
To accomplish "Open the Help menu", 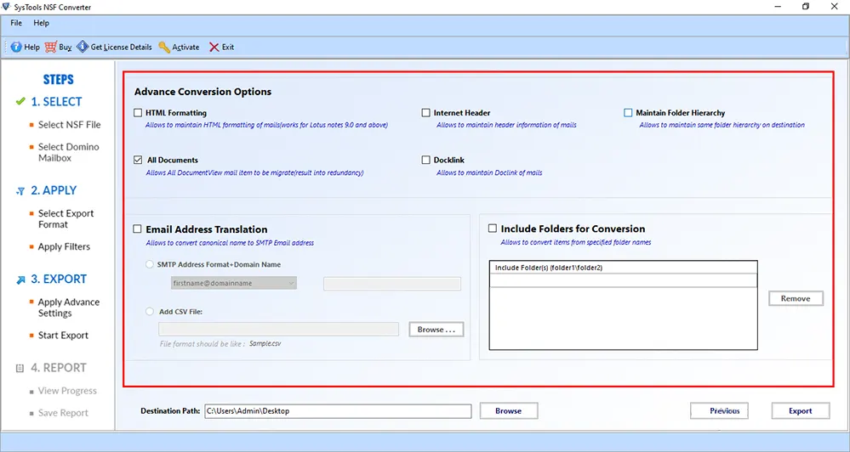I will [x=41, y=23].
